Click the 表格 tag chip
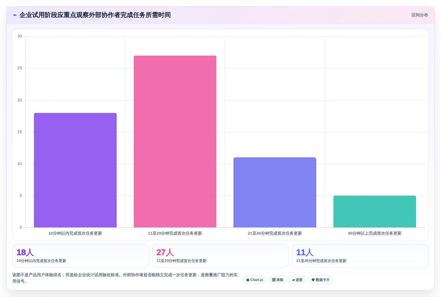Screen dimensions: 441x297 coord(278,280)
